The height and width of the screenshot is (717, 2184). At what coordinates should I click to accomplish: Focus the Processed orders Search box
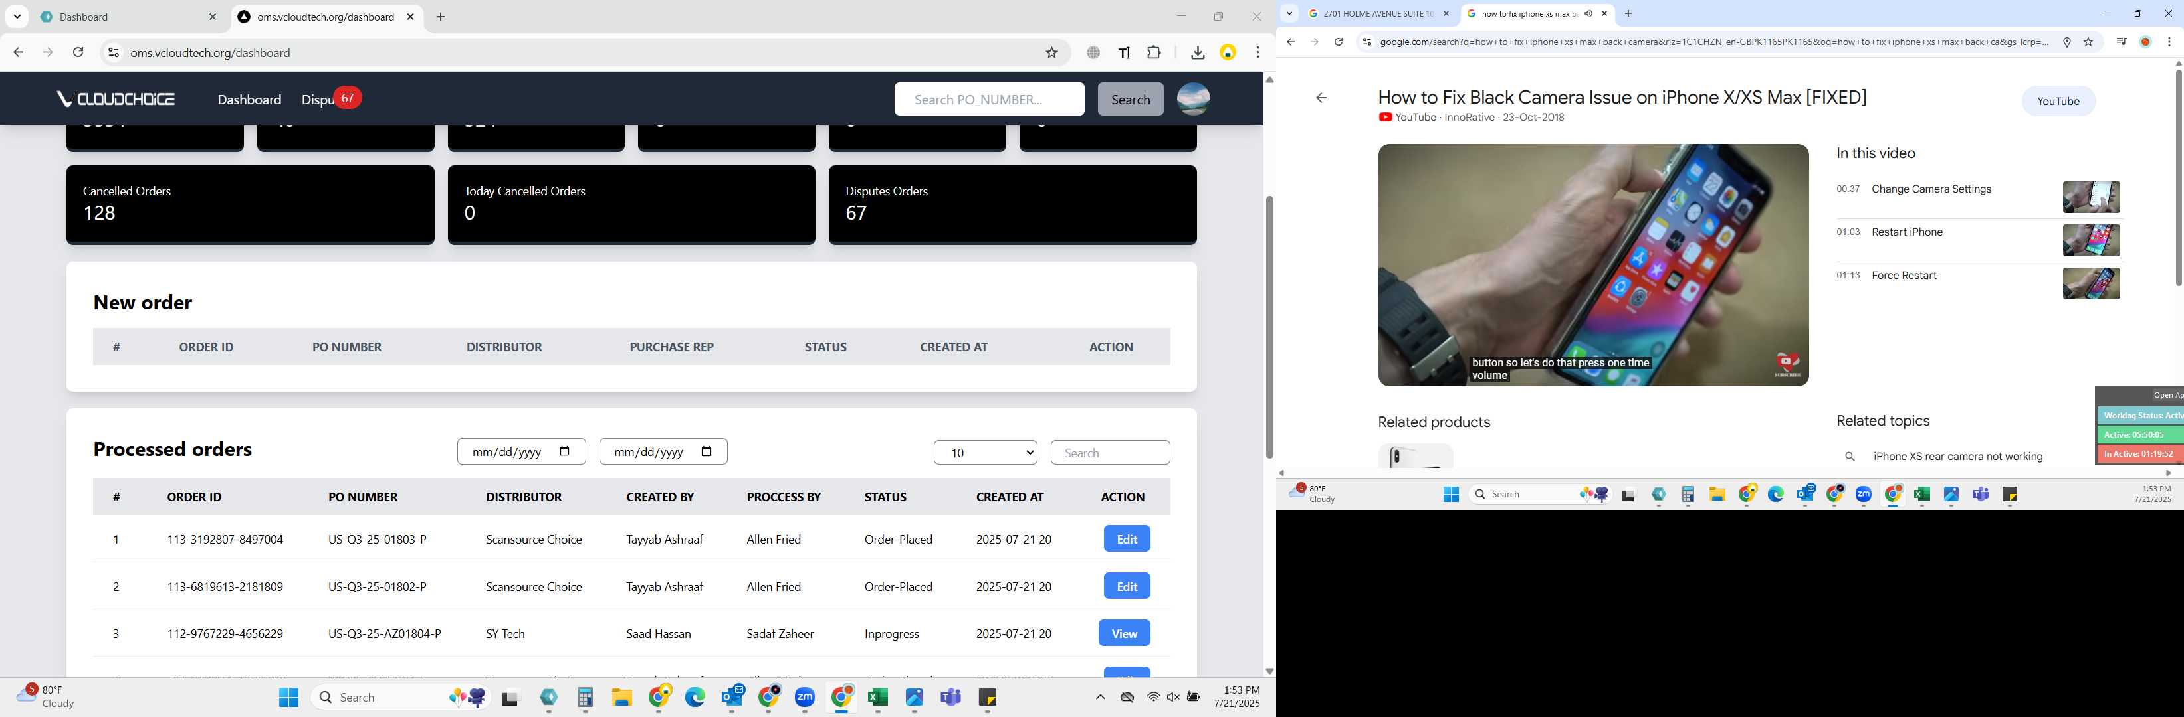point(1110,453)
